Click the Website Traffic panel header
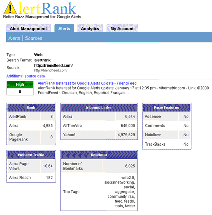 (31, 155)
